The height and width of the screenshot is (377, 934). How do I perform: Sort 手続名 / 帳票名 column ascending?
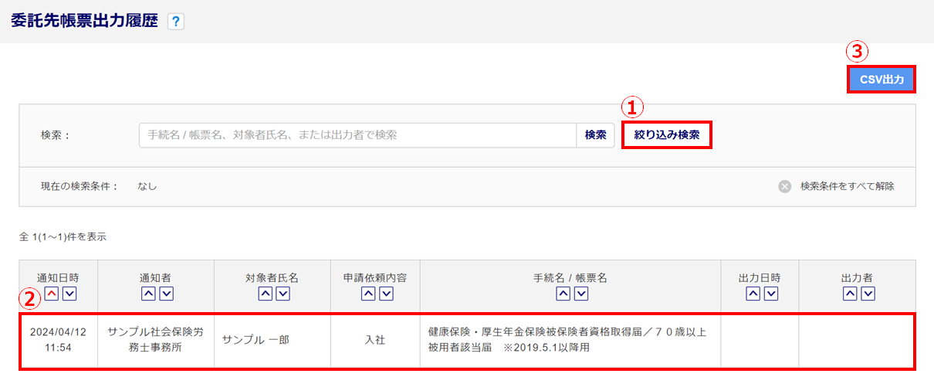tap(563, 294)
